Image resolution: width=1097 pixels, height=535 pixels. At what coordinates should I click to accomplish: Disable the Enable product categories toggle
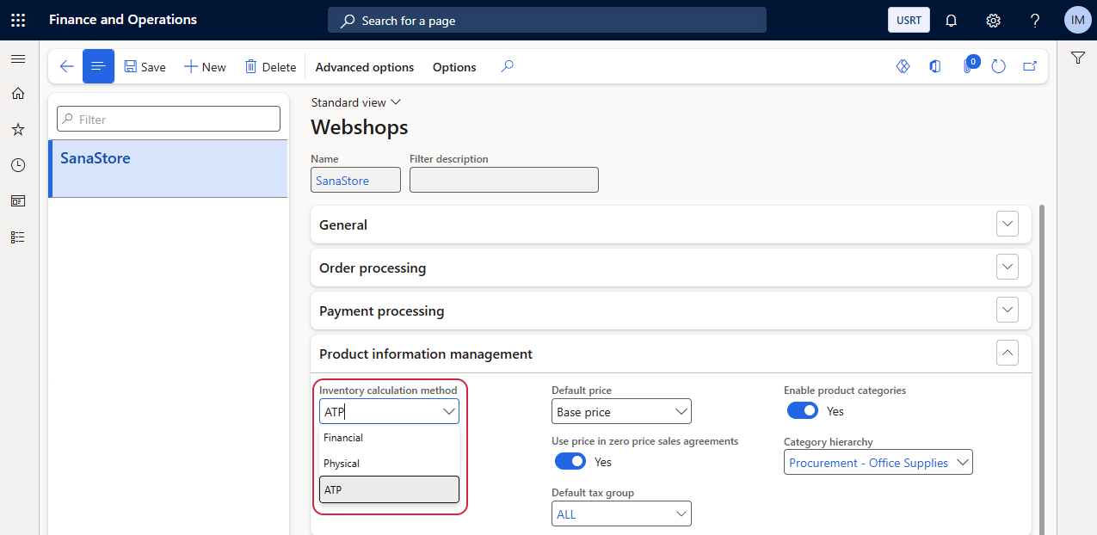point(802,411)
